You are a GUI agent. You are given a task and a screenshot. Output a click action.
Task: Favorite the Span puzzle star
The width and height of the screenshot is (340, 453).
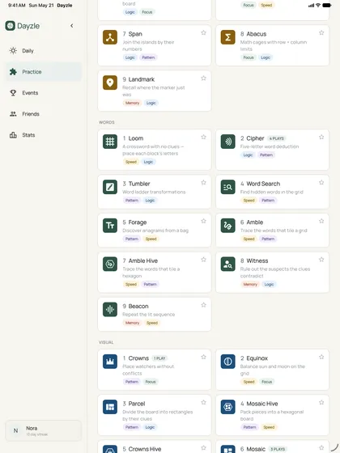click(203, 32)
